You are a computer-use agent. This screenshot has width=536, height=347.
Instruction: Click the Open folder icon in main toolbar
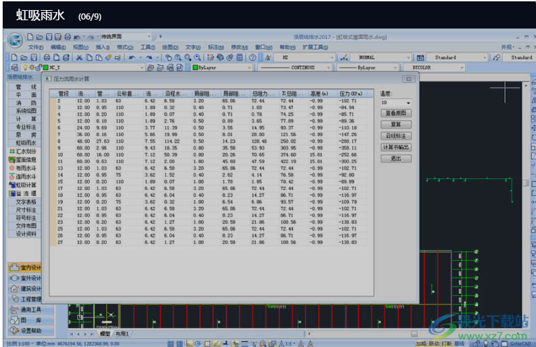[24, 57]
